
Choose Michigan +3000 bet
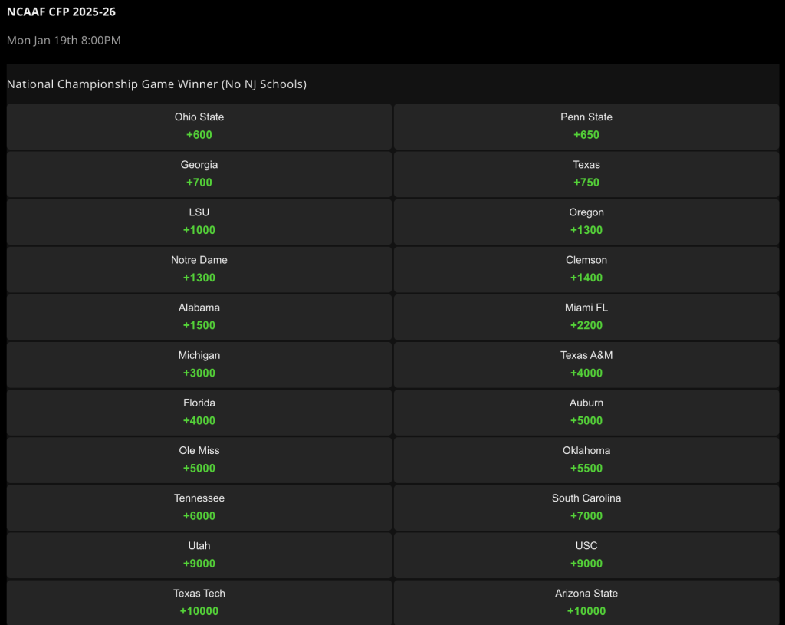click(199, 364)
